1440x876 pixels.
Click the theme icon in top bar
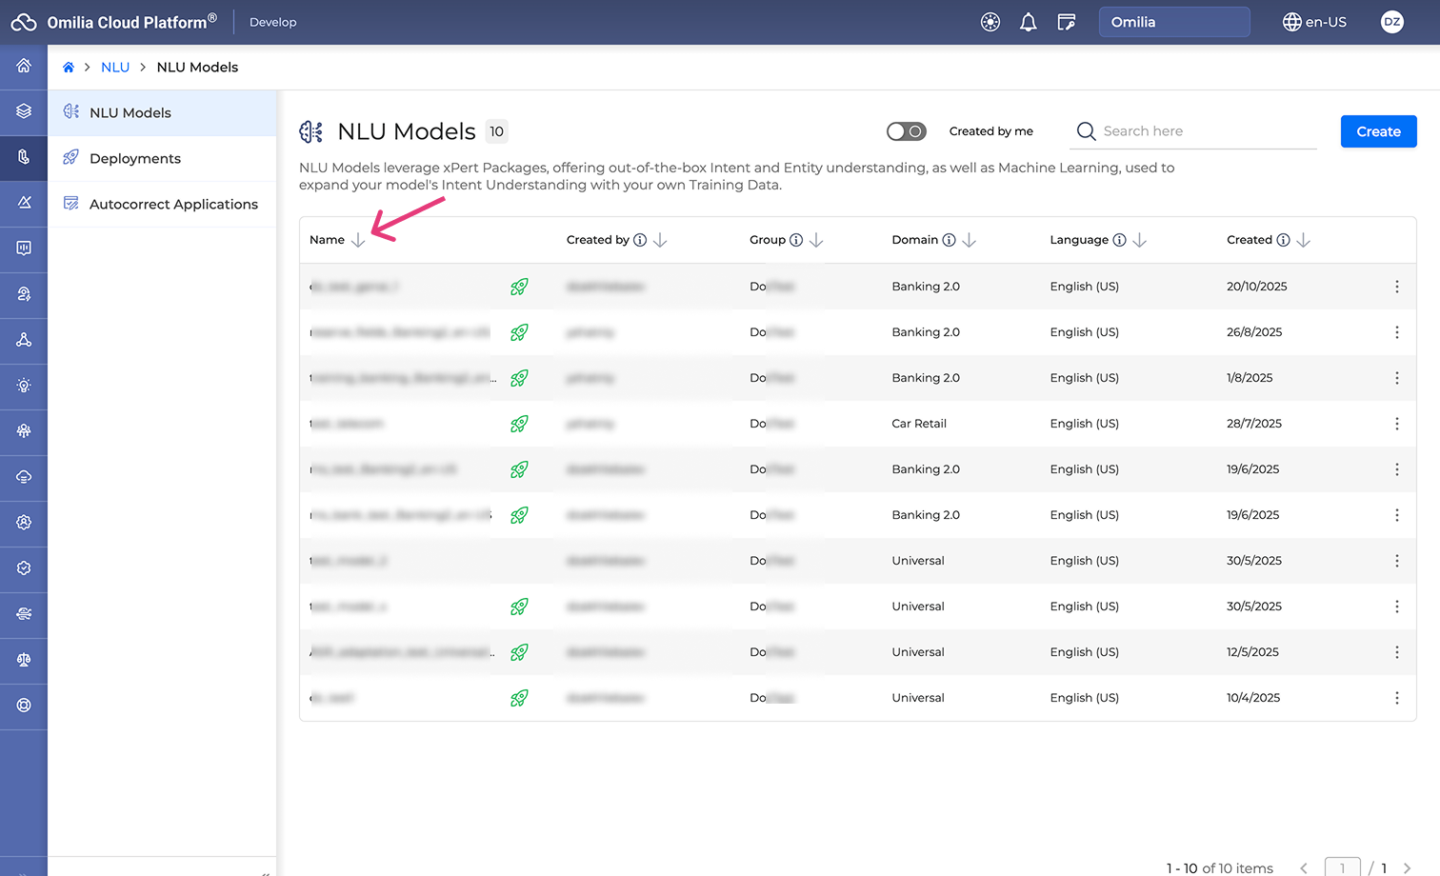coord(990,22)
